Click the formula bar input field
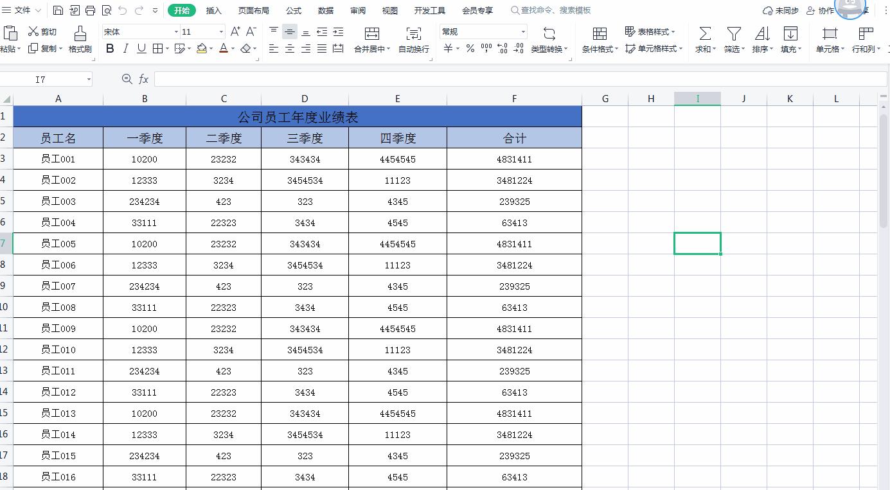The image size is (890, 490). 521,79
